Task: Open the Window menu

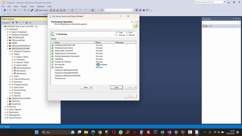Action: pos(40,6)
